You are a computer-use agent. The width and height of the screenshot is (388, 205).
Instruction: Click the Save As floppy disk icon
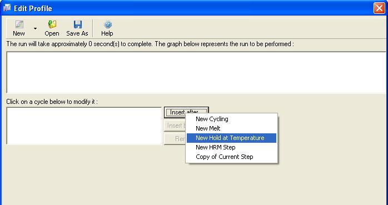(77, 24)
